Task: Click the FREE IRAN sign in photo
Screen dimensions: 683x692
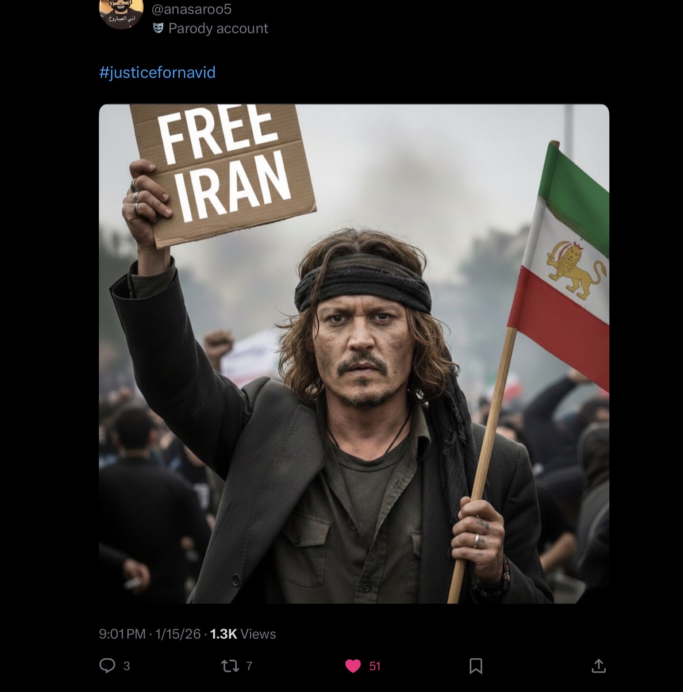Action: click(x=223, y=172)
